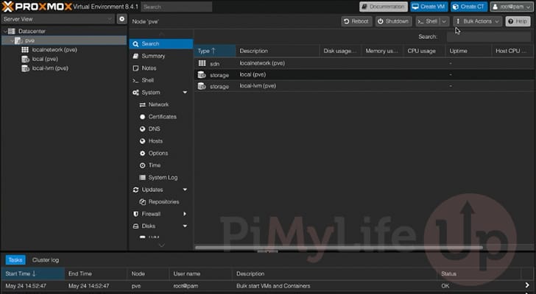Switch to the Cluster log tab

[x=46, y=260]
